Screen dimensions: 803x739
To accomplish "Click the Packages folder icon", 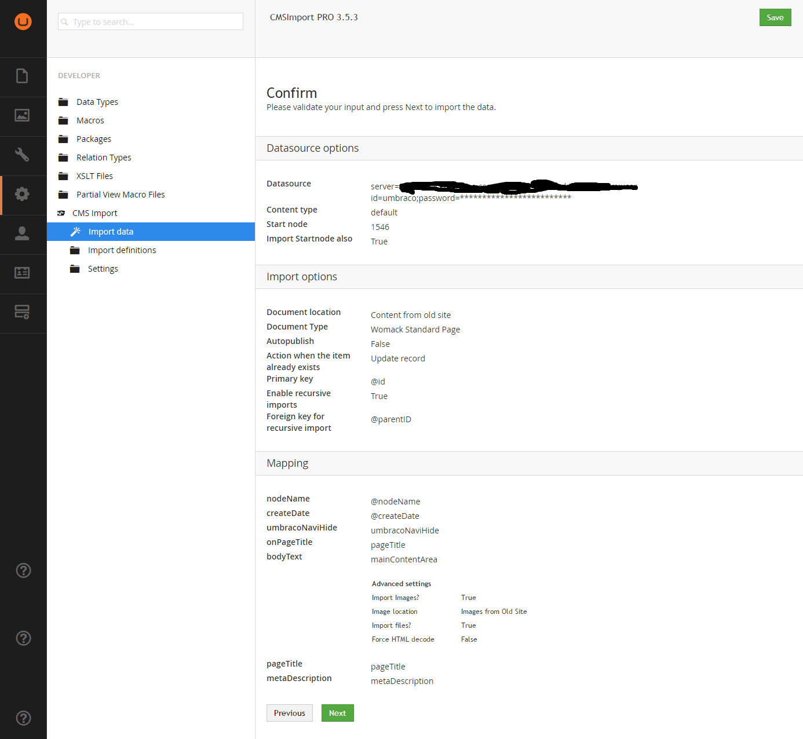I will point(63,140).
